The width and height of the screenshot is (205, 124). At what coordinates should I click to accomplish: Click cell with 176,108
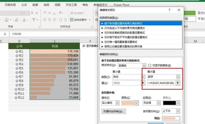coord(55,51)
